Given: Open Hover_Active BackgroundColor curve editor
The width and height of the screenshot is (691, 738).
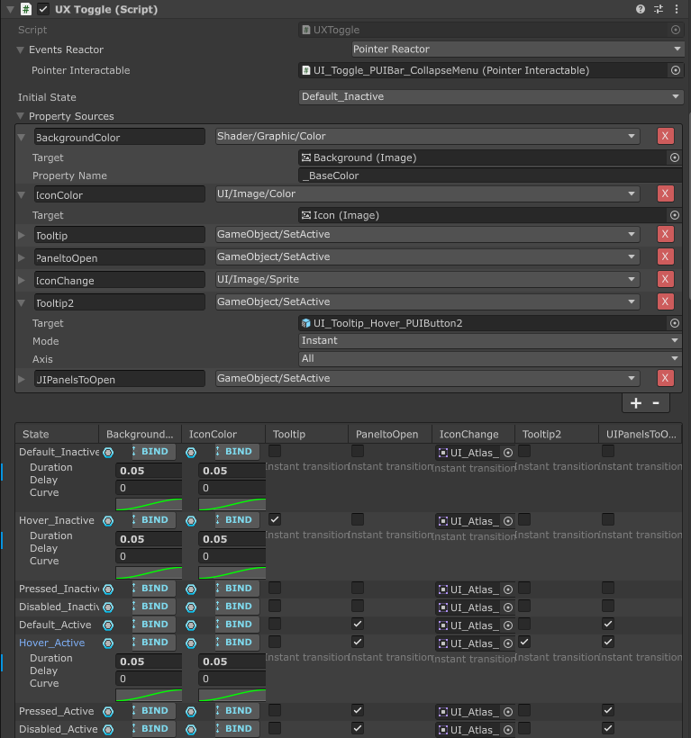Looking at the screenshot, I should (149, 695).
